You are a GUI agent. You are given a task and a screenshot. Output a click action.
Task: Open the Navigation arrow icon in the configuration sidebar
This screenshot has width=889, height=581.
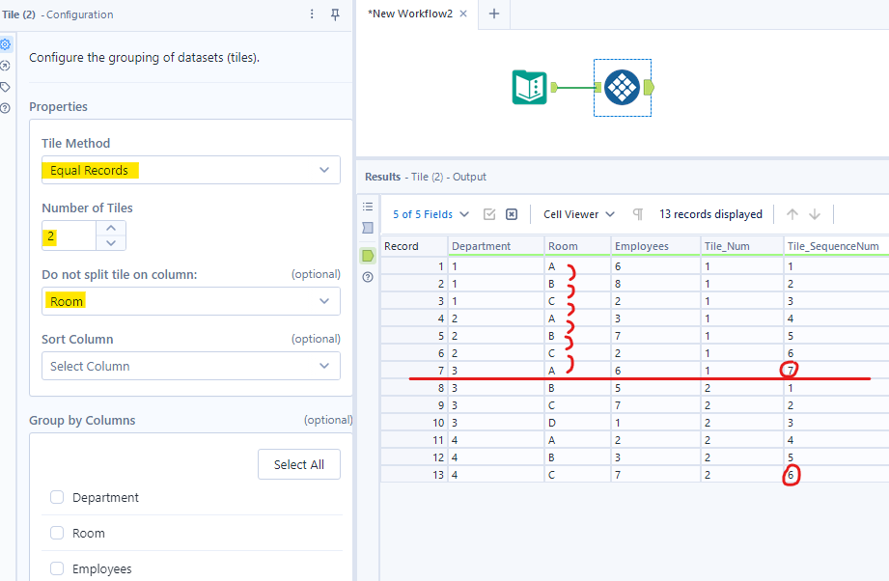tap(6, 66)
